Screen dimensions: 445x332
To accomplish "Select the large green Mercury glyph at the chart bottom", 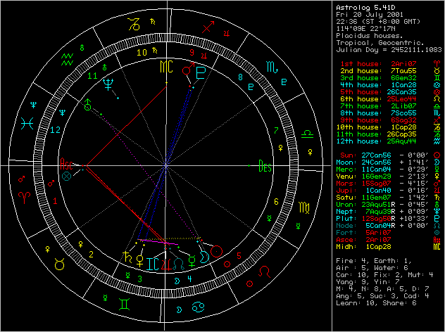I will 192,261.
